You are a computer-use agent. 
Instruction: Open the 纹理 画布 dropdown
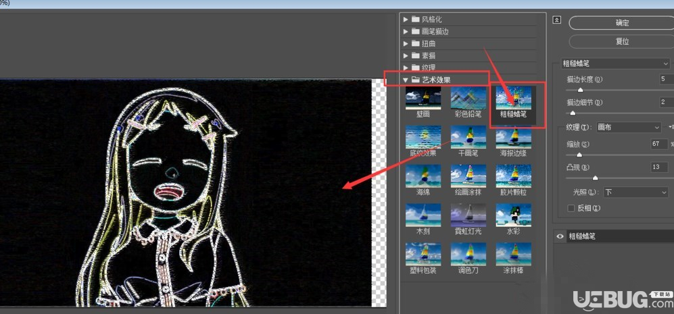click(x=629, y=127)
